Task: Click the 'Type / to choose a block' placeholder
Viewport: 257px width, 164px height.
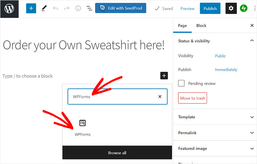Action: click(28, 76)
